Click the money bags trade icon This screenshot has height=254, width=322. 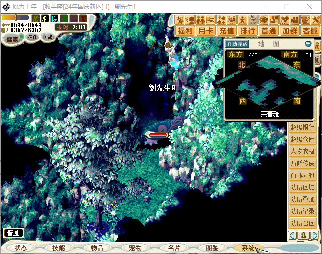221,20
